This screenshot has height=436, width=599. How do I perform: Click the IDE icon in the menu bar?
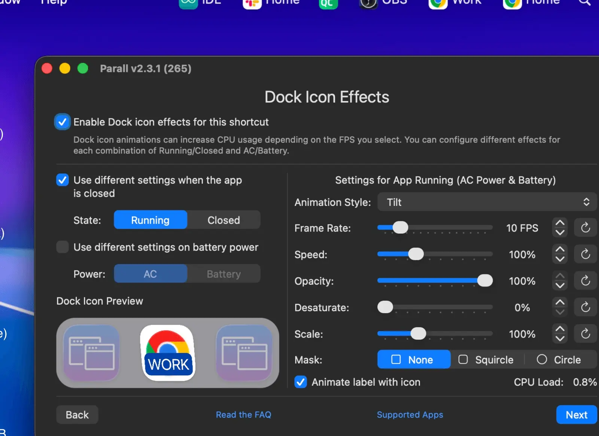[x=188, y=3]
